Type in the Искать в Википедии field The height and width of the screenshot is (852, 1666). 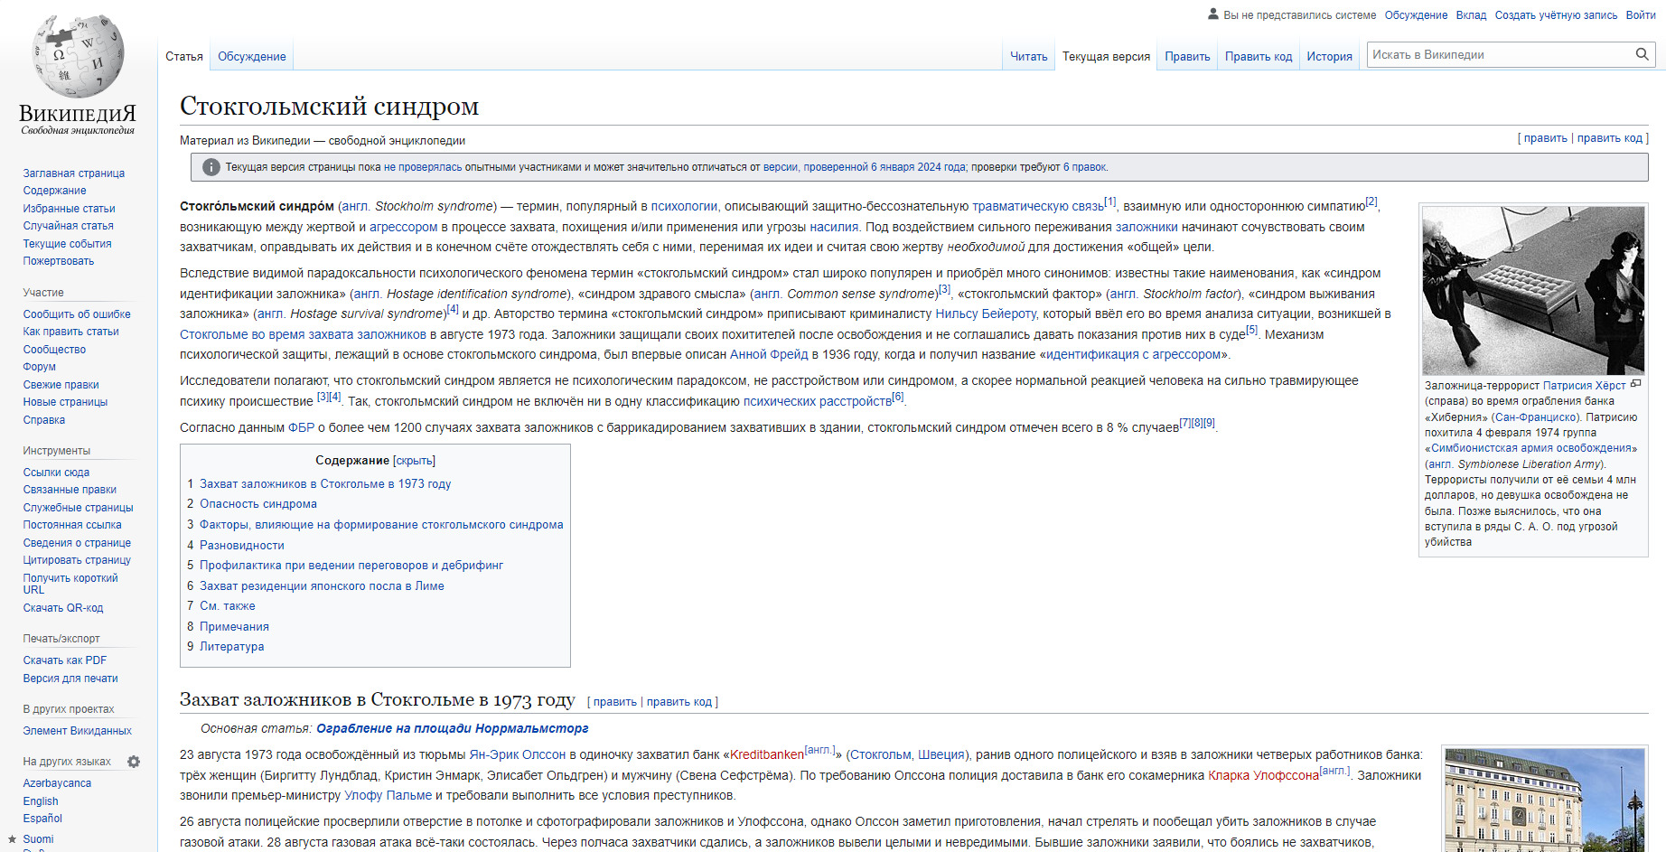click(x=1500, y=54)
